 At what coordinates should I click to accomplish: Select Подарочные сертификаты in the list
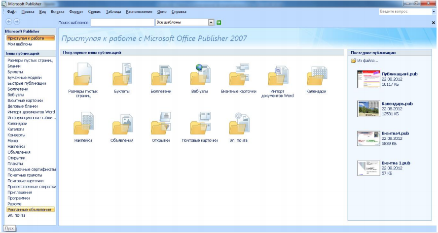(x=32, y=169)
